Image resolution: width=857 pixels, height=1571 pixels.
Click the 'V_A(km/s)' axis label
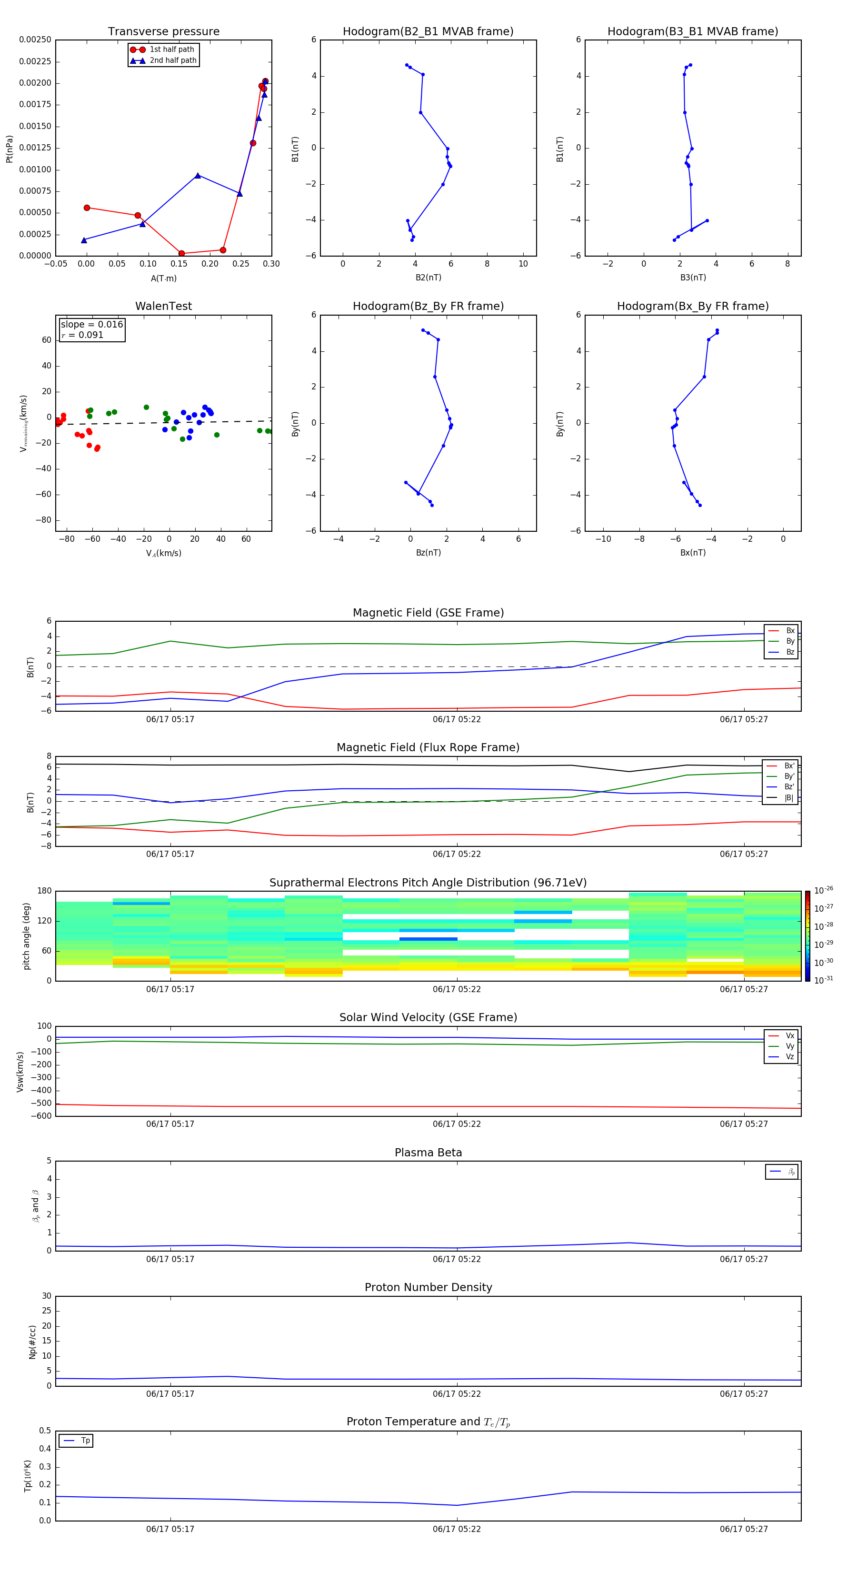[163, 554]
